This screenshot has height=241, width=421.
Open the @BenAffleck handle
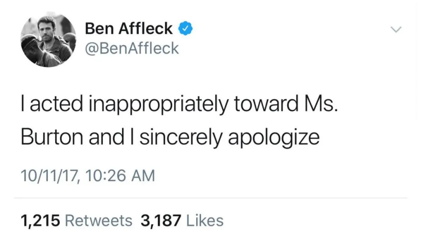click(x=132, y=48)
